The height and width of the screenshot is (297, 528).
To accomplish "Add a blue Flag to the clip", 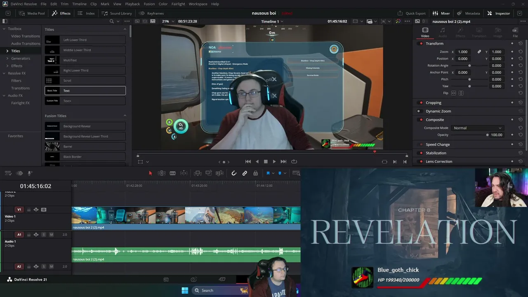I will tap(268, 173).
